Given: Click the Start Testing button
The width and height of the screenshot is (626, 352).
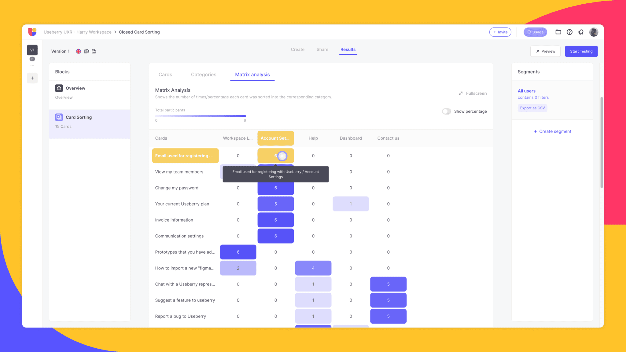Looking at the screenshot, I should 581,51.
